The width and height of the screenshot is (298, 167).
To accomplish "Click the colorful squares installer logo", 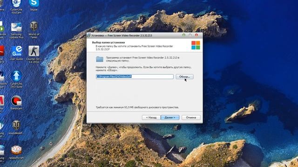I will 196,45.
